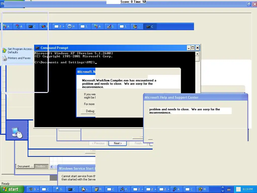
Task: Switch to the cmd 'C' item in bottom taskbar
Action: pyautogui.click(x=72, y=189)
